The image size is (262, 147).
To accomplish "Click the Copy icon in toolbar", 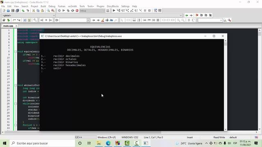I will (38, 11).
